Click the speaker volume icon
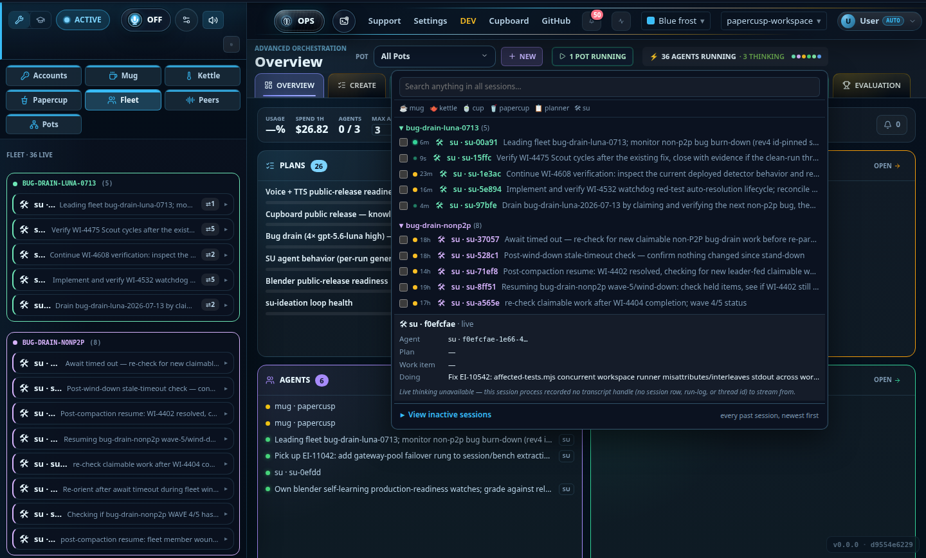This screenshot has width=926, height=558. 213,20
